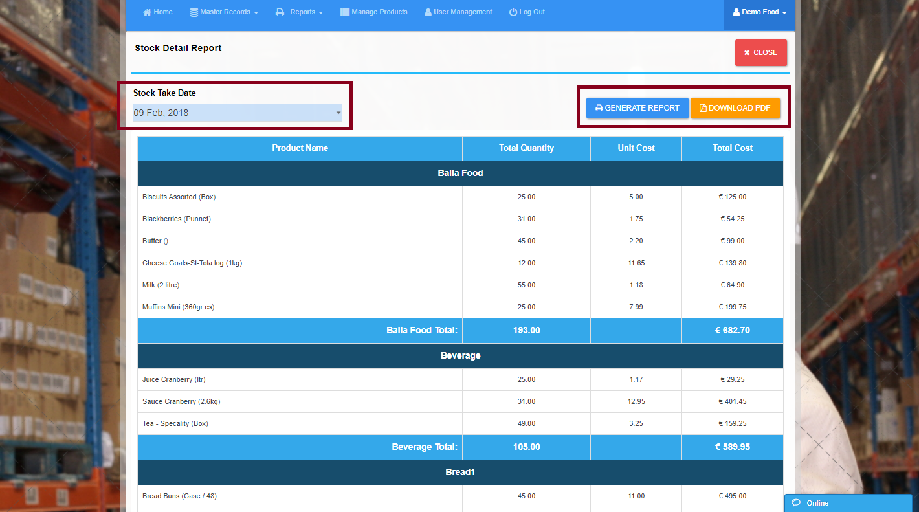Viewport: 919px width, 512px height.
Task: Expand the Master Records dropdown menu
Action: click(256, 12)
